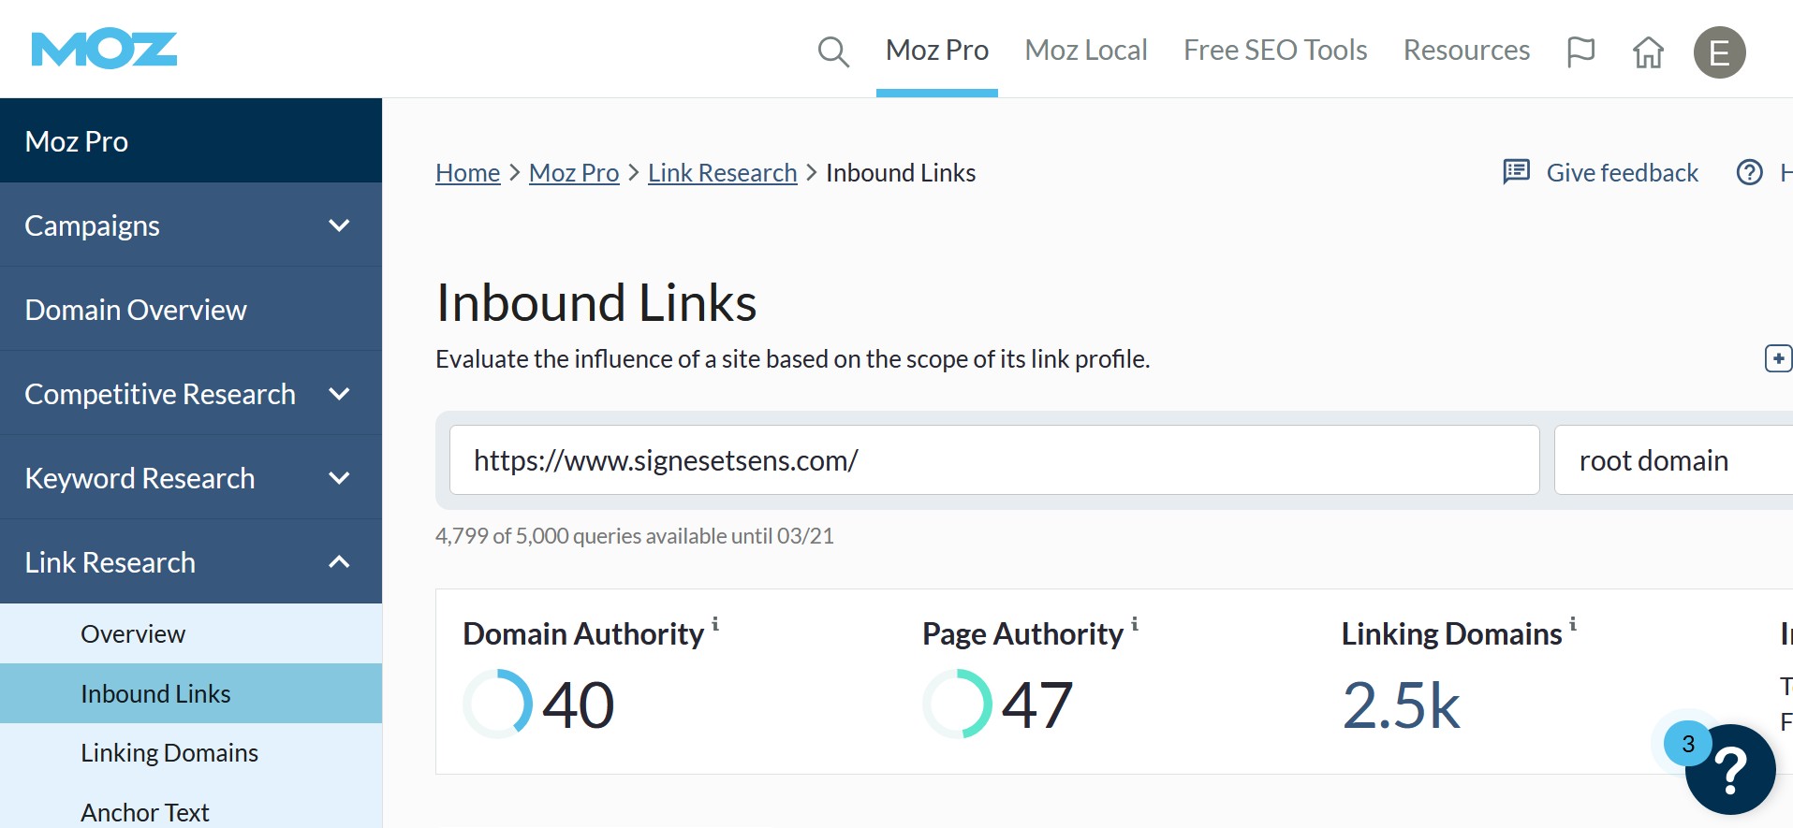
Task: Click the URL input field
Action: click(x=994, y=460)
